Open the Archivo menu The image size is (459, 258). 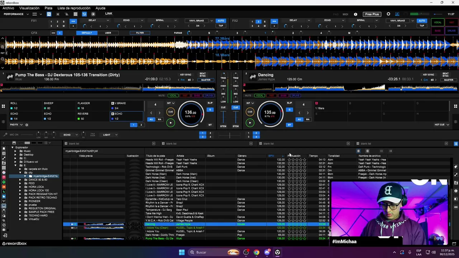[8, 8]
